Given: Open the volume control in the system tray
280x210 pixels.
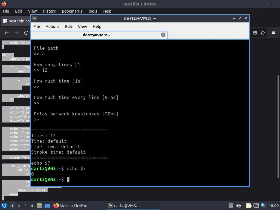Looking at the screenshot, I should click(x=238, y=206).
